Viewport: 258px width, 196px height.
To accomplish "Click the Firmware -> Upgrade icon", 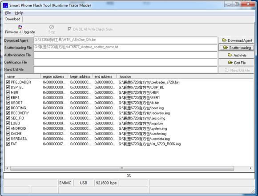I will tap(20, 27).
